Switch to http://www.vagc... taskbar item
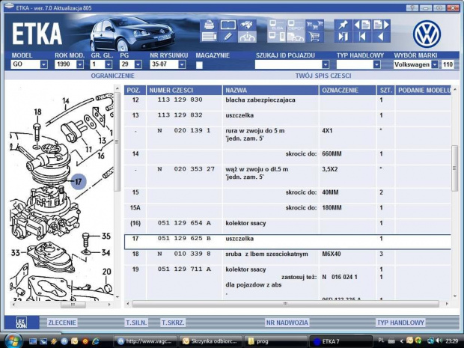Viewport: 464px width, 348px height. pos(146,341)
